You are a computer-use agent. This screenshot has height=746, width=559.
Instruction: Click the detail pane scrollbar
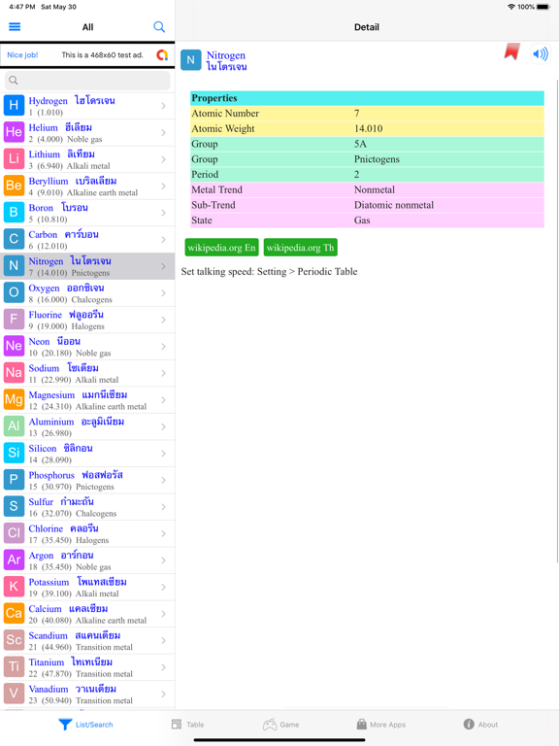(557, 322)
